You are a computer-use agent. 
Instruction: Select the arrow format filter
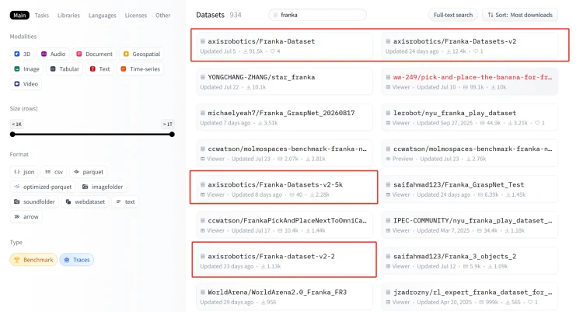point(26,216)
